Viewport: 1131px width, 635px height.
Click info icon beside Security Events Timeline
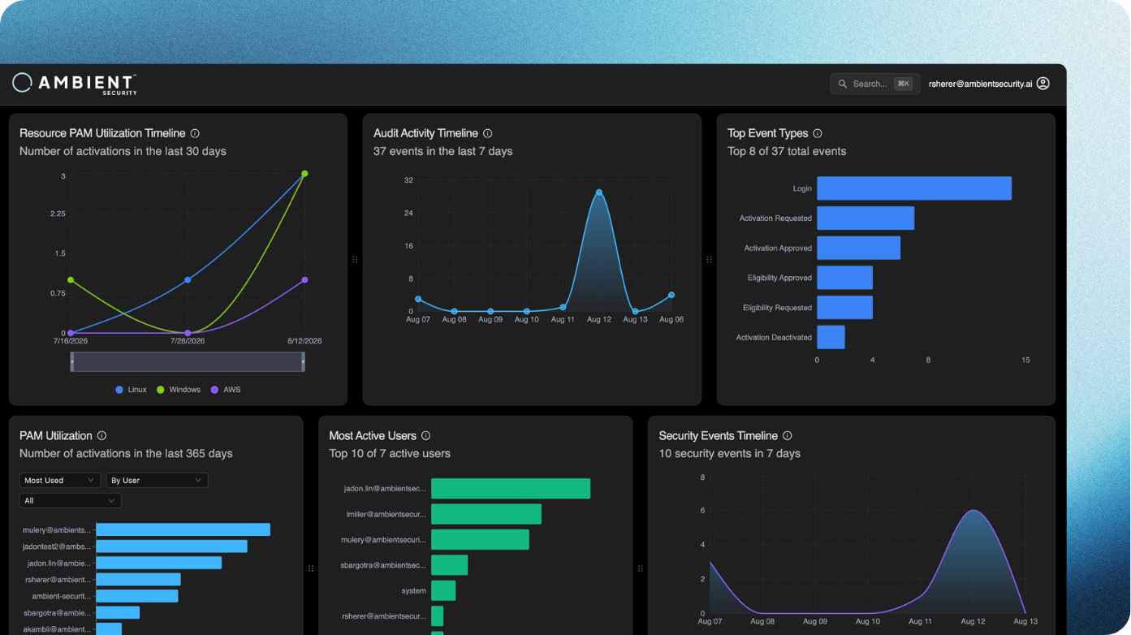tap(787, 436)
